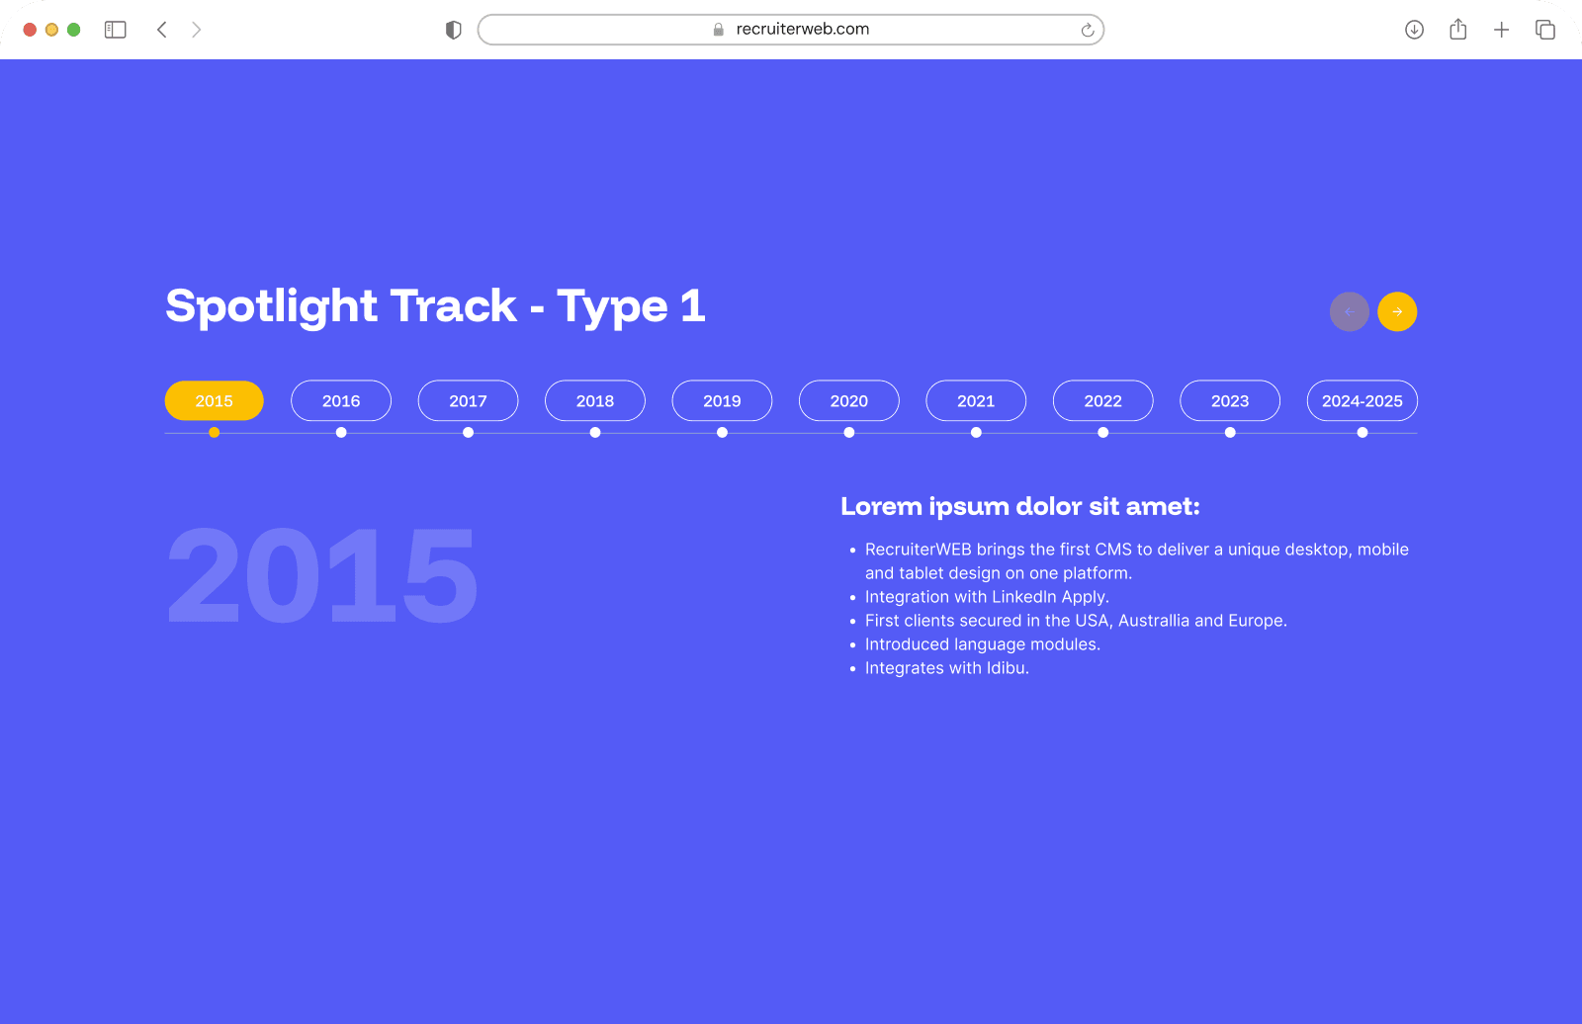Switch to the 2019 year tab
This screenshot has height=1024, width=1582.
click(x=722, y=400)
